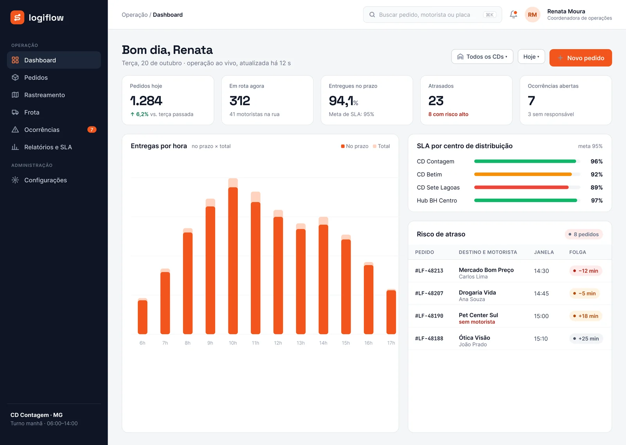Select Frota in the sidebar
Image resolution: width=626 pixels, height=445 pixels.
point(54,112)
